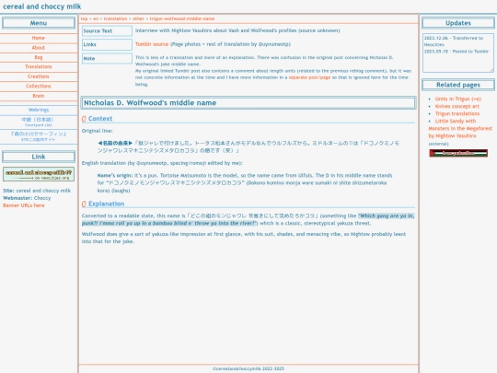Click the 'en' breadcrumb link

pos(96,18)
